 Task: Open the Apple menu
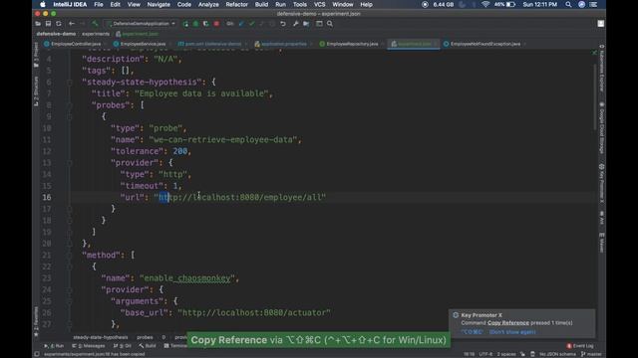(43, 4)
